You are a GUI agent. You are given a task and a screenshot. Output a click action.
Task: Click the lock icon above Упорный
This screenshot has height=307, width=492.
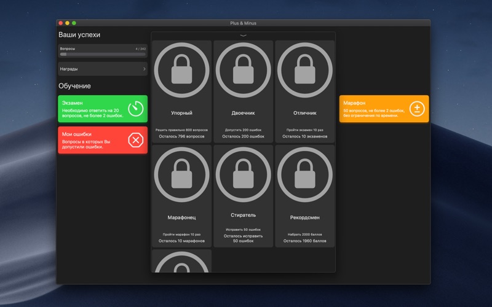click(x=181, y=70)
